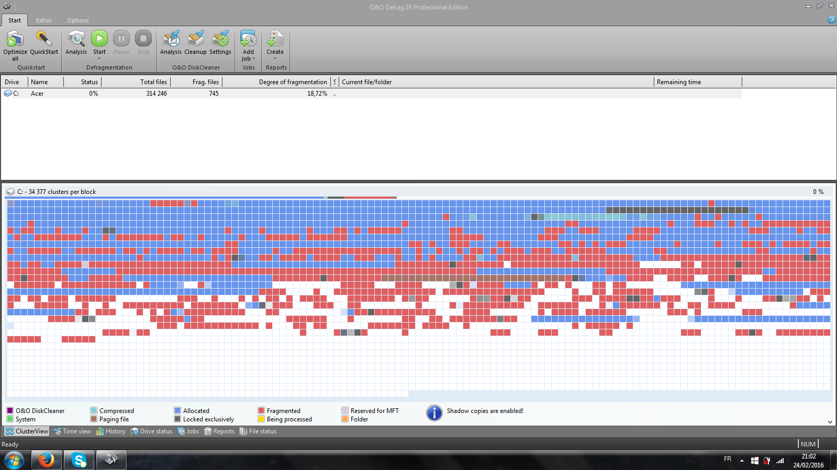Expand Start defragmentation method arrow
This screenshot has height=470, width=837.
(x=99, y=59)
